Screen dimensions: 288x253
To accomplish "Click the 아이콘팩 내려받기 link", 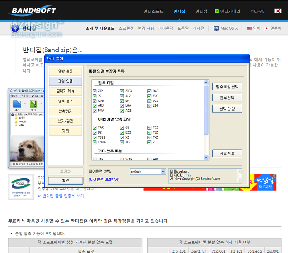I will click(104, 179).
